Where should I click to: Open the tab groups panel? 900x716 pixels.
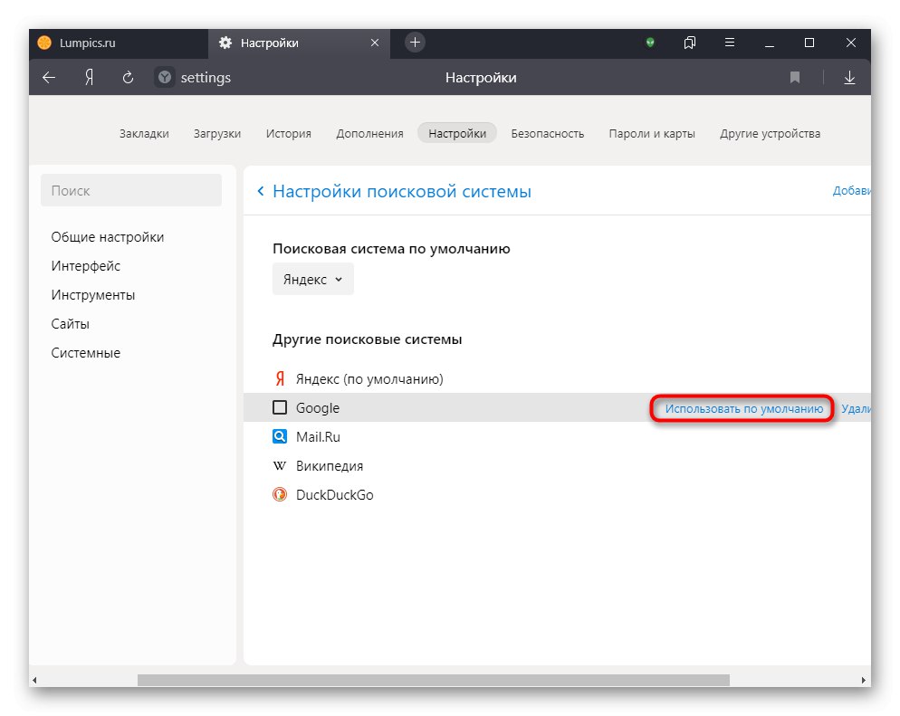click(x=689, y=43)
